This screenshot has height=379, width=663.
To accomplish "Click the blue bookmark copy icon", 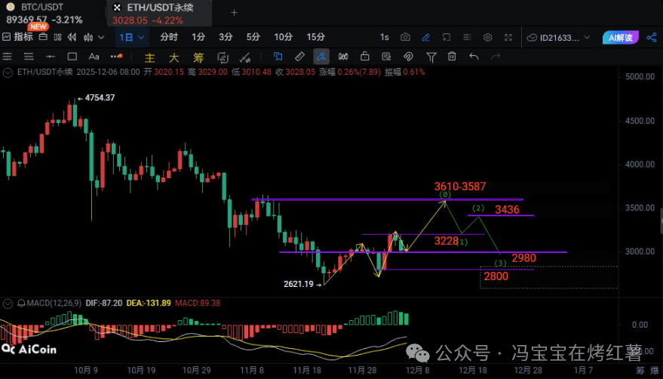I will (278, 57).
